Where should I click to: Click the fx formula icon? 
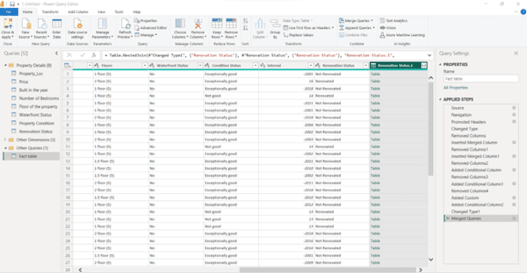pyautogui.click(x=94, y=55)
